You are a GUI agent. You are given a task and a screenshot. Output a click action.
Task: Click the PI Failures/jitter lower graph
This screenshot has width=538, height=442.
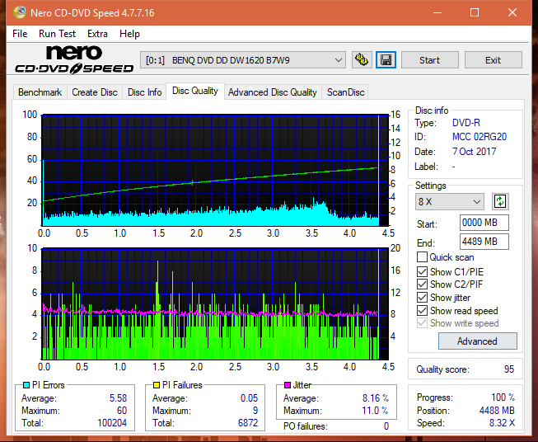tap(215, 303)
